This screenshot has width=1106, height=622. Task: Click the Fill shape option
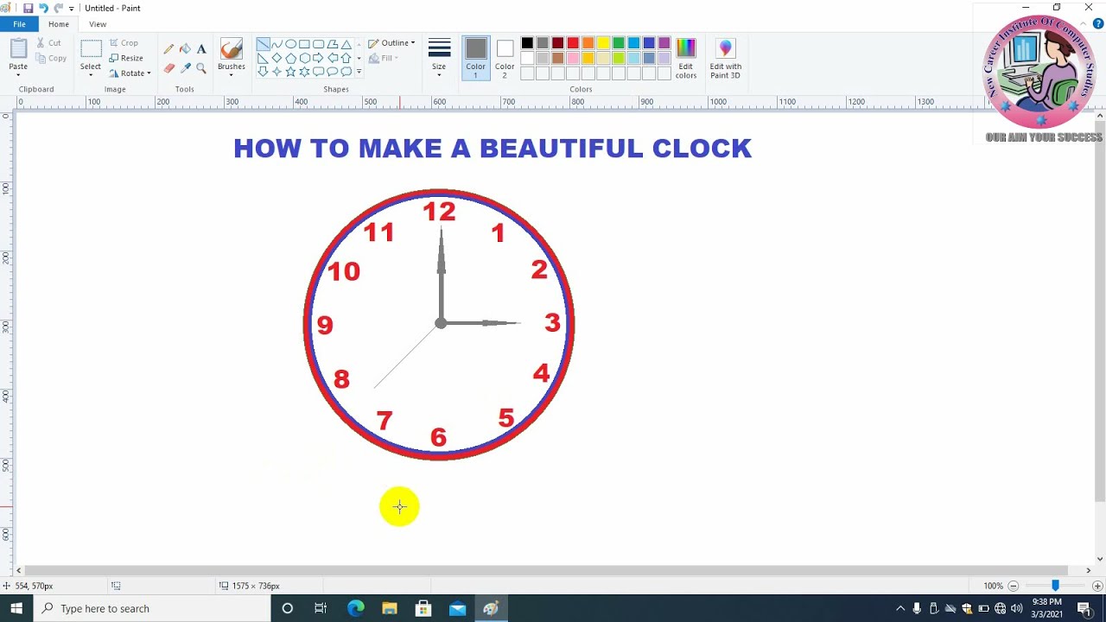383,58
